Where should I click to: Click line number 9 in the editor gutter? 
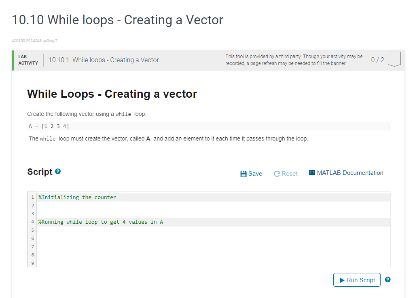pyautogui.click(x=32, y=263)
